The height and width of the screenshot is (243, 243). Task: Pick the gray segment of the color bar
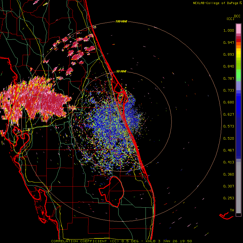click(x=238, y=188)
